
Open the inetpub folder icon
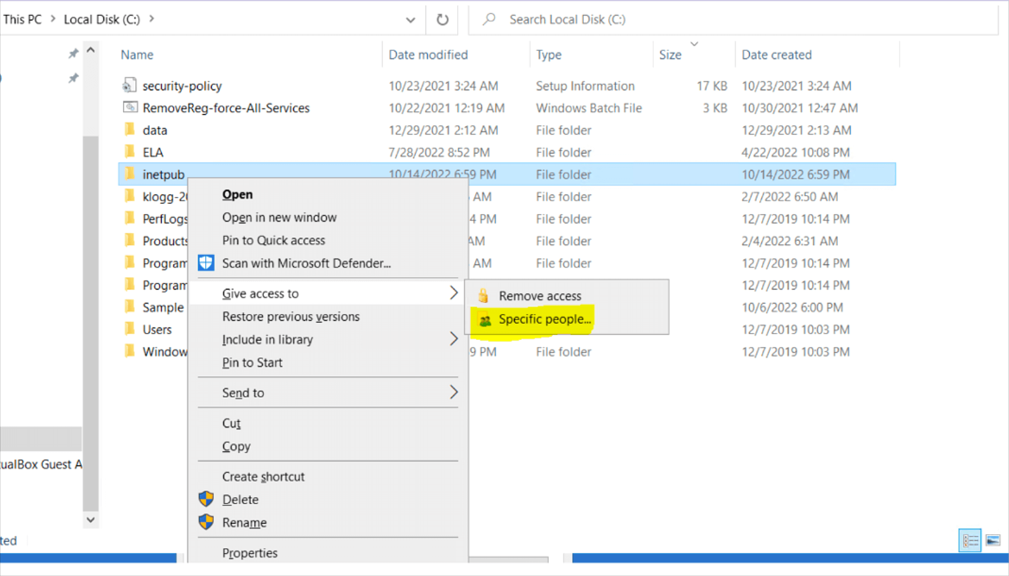(x=130, y=174)
